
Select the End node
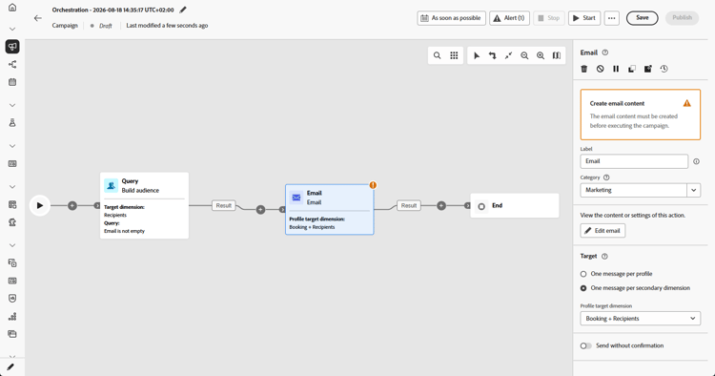(515, 206)
